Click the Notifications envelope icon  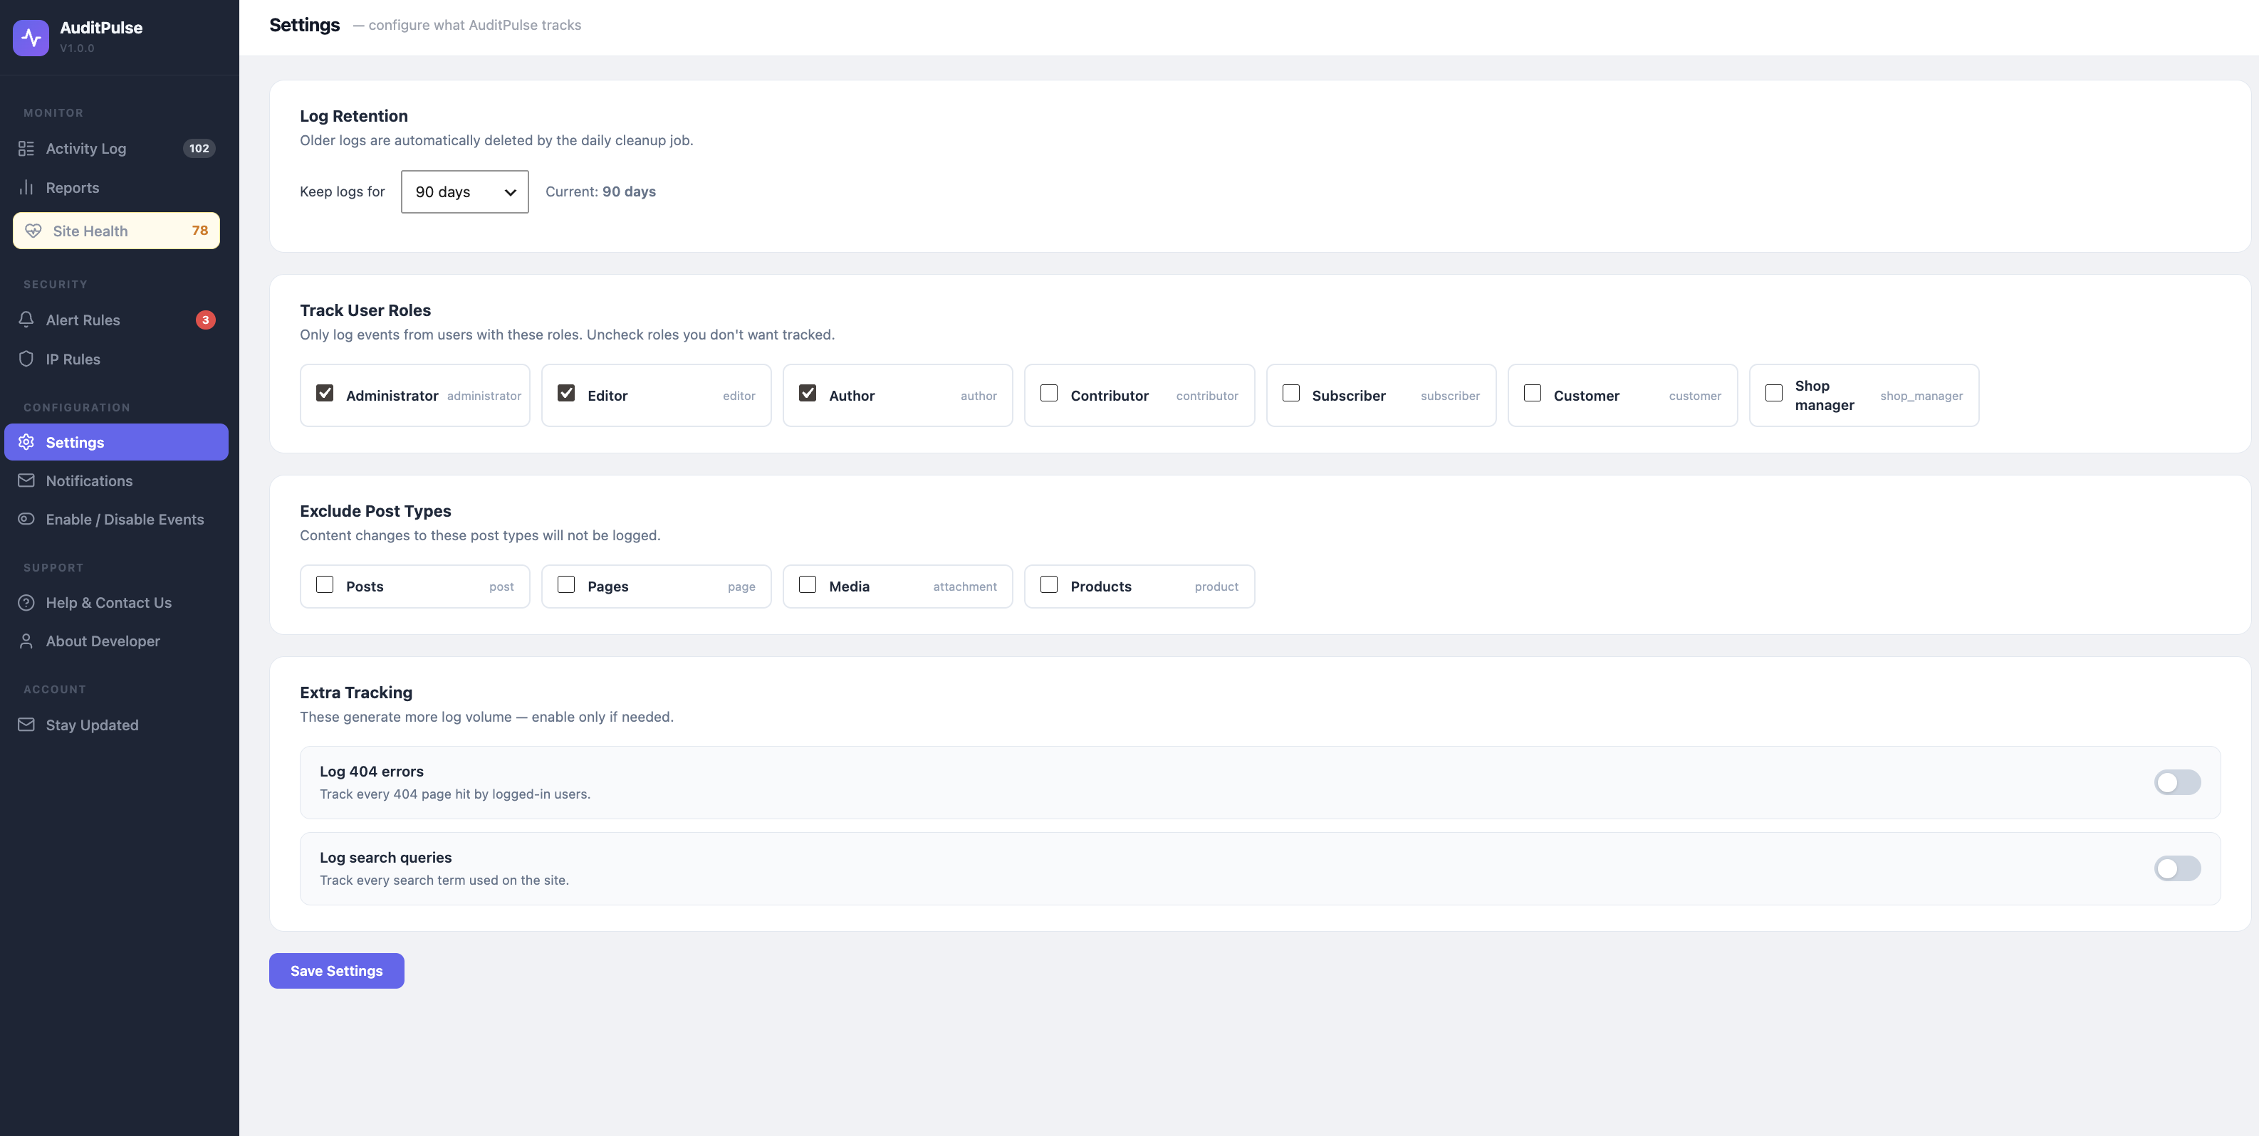26,480
